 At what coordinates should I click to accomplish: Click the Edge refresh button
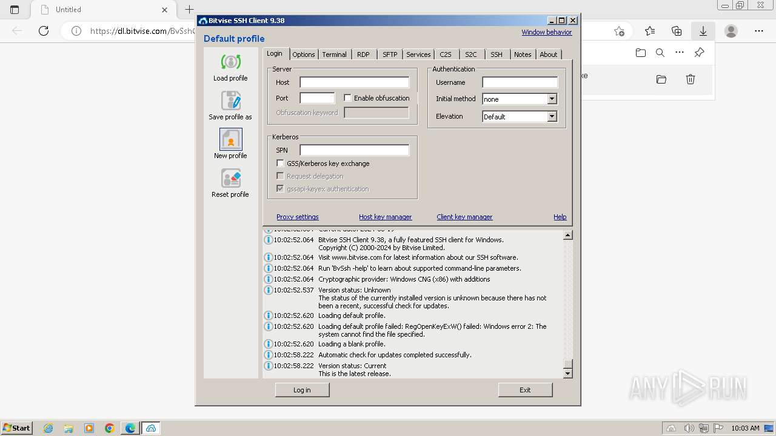point(44,31)
